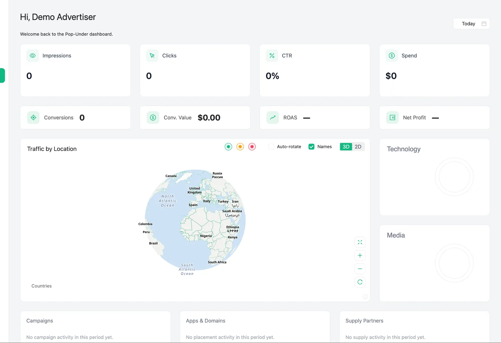Select the orange dot map indicator
This screenshot has height=343, width=501.
pos(240,147)
